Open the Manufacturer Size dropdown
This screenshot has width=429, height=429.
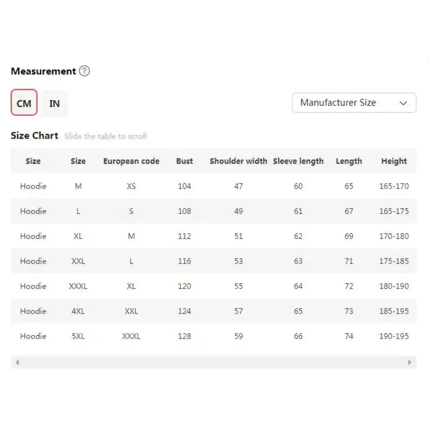354,102
